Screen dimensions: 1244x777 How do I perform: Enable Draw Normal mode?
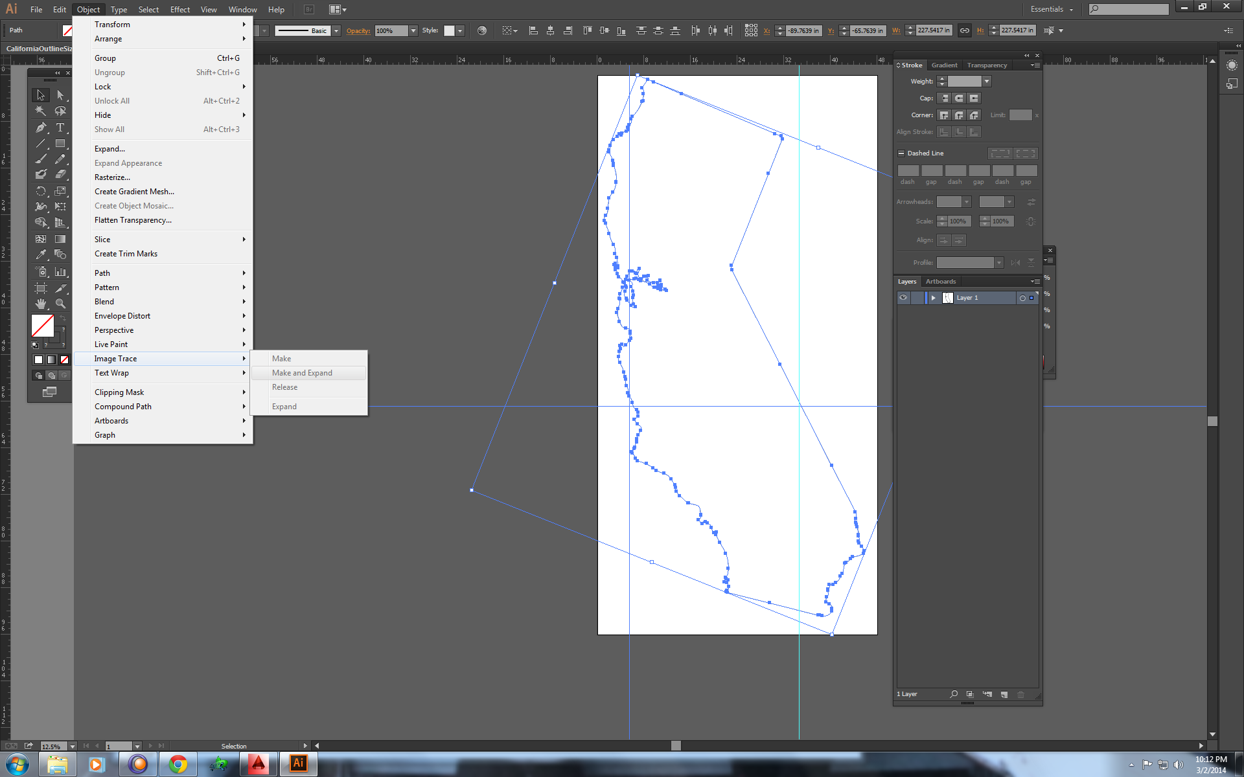38,376
